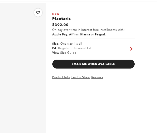Viewport: 157px width, 133px height.
Task: Choose Apple Pay installment option
Action: point(60,34)
